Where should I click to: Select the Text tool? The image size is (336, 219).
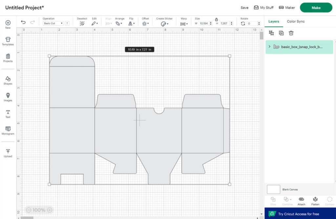(8, 114)
